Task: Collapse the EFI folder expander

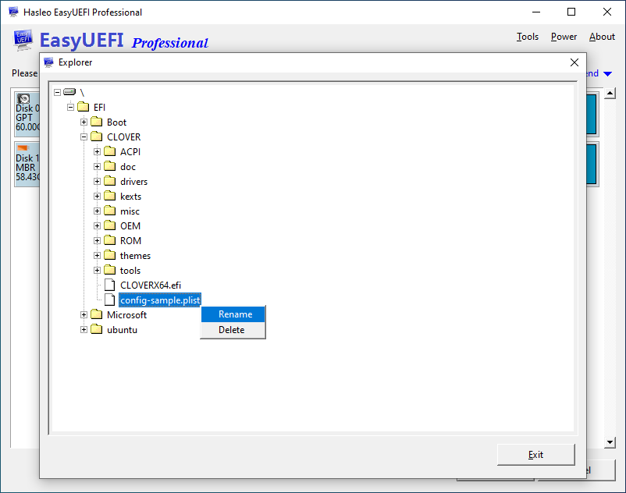Action: pyautogui.click(x=71, y=107)
